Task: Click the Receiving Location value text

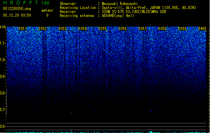Action: (149, 8)
